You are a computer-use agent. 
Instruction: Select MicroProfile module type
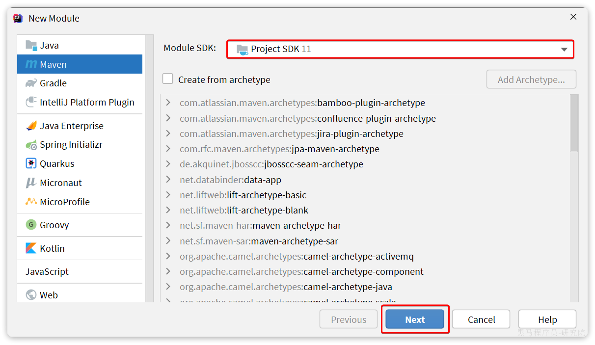click(x=80, y=202)
